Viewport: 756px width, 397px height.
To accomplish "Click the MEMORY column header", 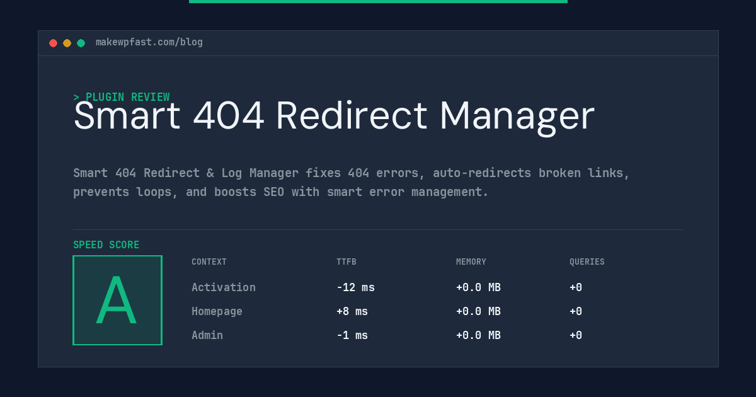I will 471,262.
